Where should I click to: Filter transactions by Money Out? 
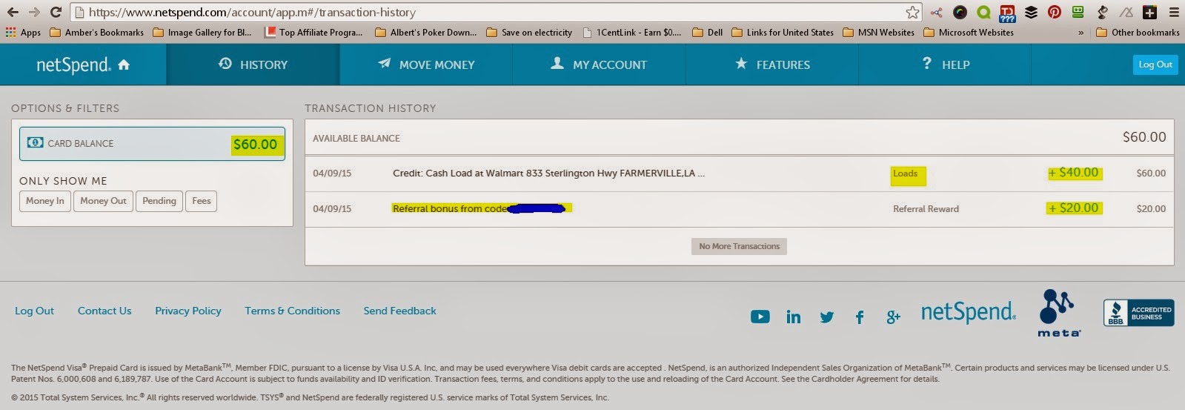(x=103, y=201)
